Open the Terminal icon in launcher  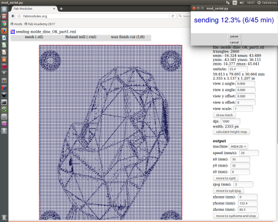4,102
